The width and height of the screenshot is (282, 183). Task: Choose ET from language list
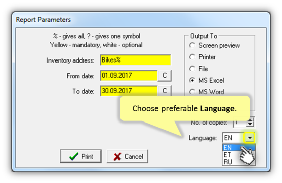[x=238, y=155]
